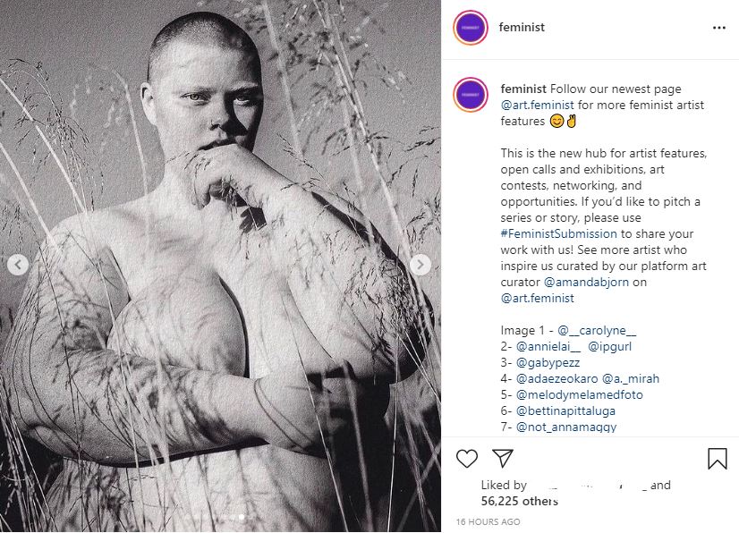Go to previous carousel image arrow
This screenshot has width=739, height=533.
coord(18,265)
